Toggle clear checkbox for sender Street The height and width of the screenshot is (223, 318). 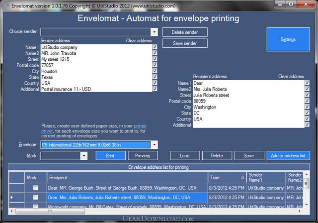coord(155,59)
